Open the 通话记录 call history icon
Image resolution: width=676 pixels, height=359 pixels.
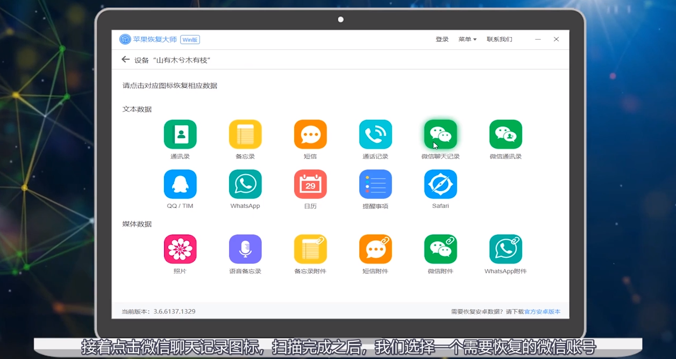375,134
